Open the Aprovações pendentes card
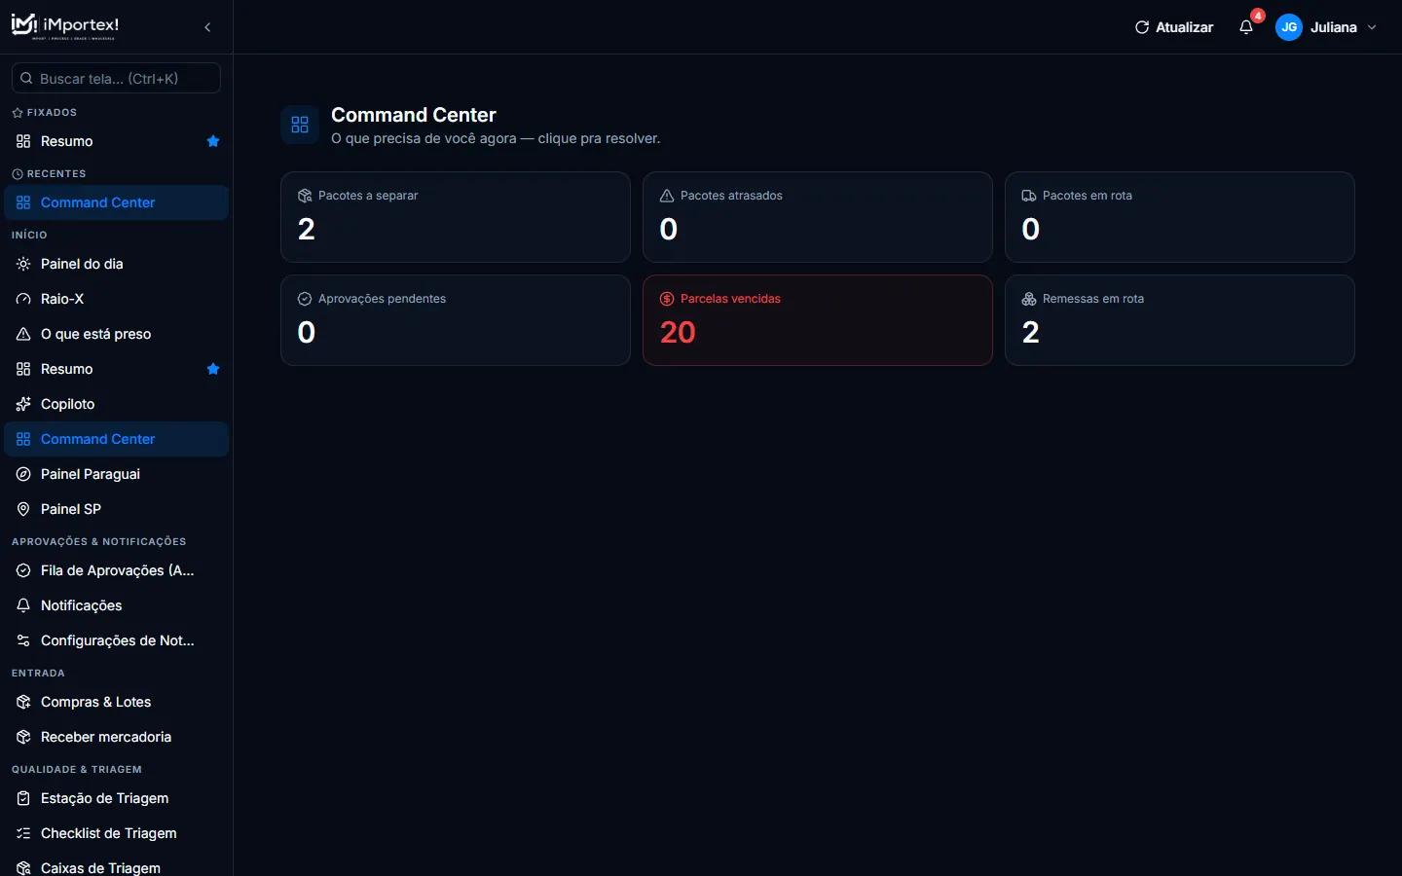 (456, 320)
